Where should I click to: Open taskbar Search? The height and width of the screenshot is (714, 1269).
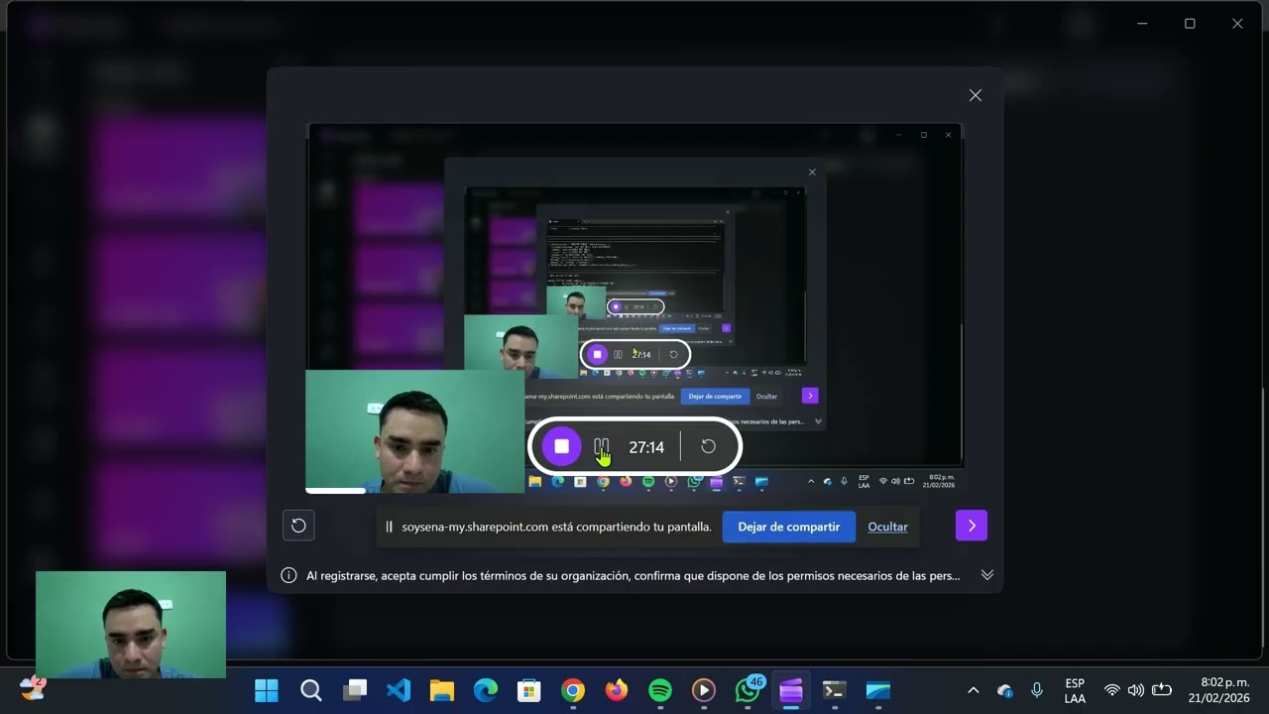(x=311, y=690)
